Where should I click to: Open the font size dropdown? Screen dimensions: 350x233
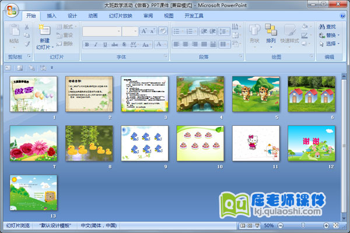coord(135,31)
